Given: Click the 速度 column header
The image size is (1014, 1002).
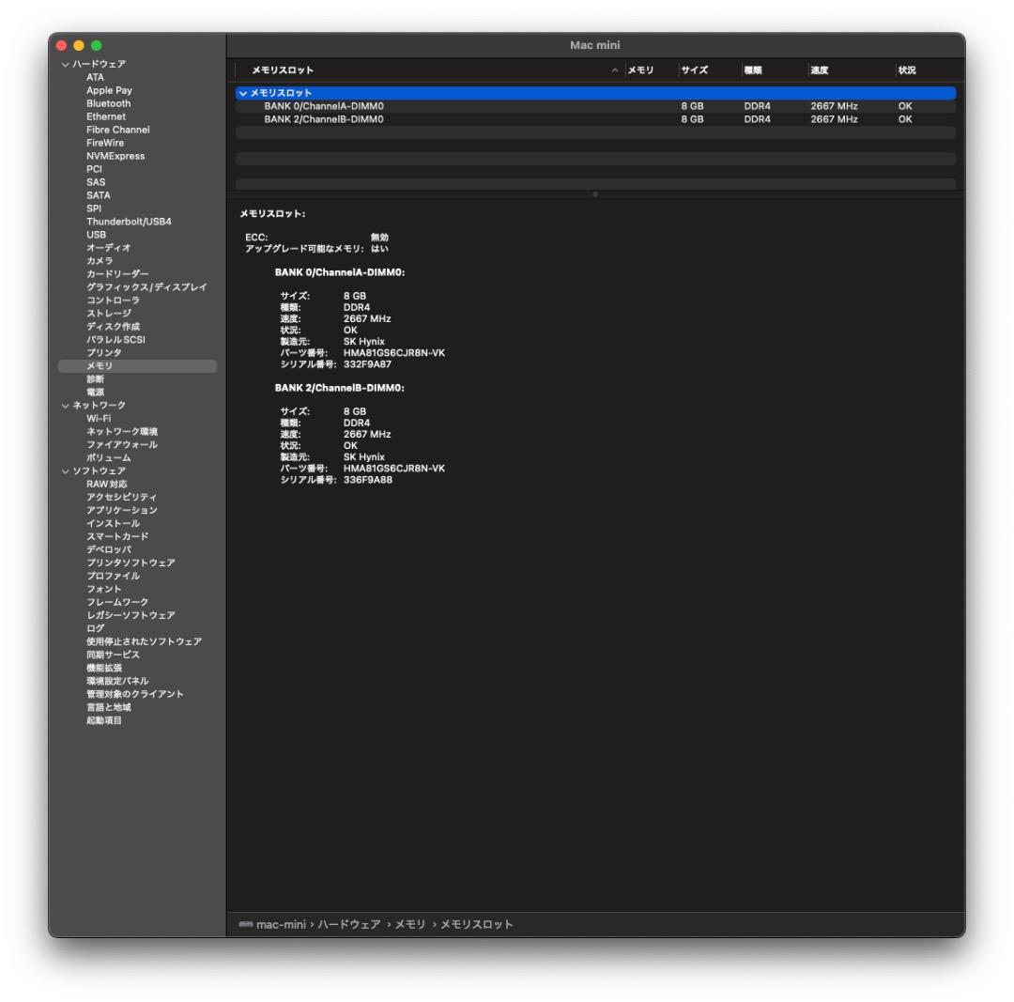Looking at the screenshot, I should pyautogui.click(x=822, y=69).
